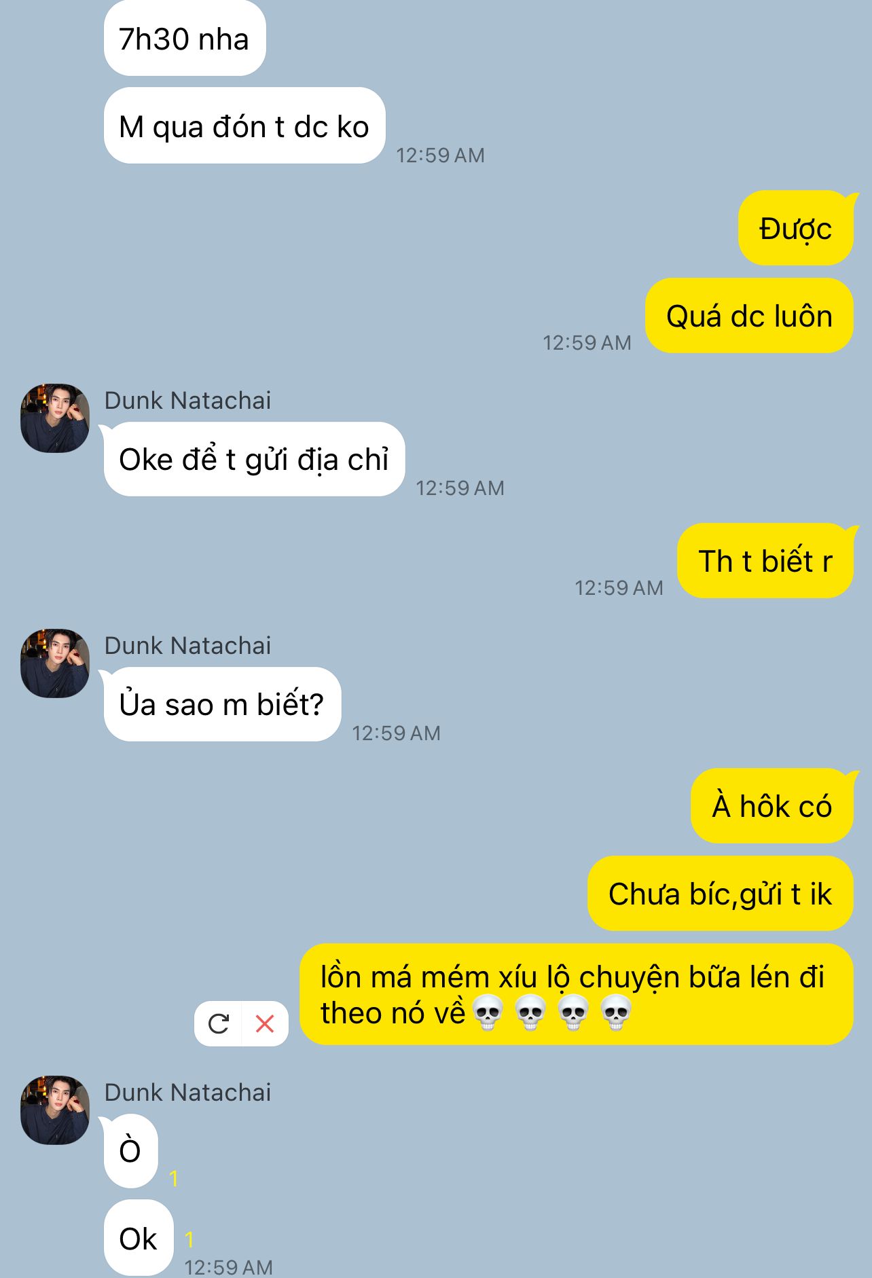Select the 'Quá dc luôn' bubble

(749, 316)
